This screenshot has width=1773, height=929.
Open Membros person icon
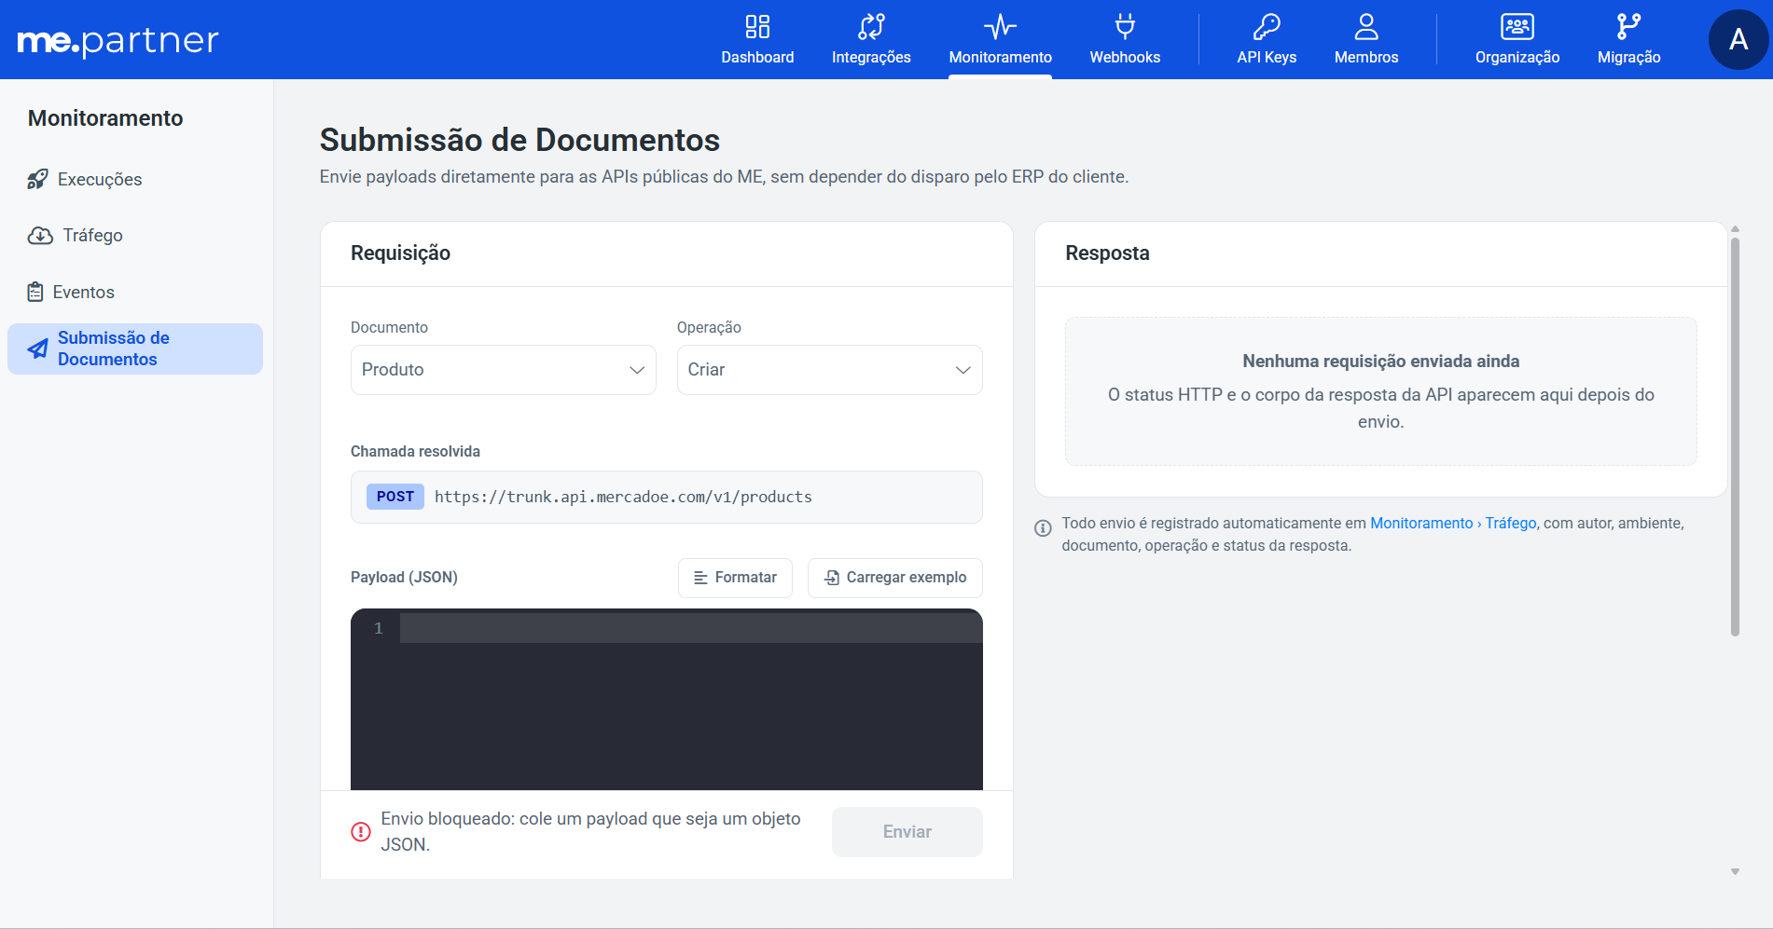pos(1366,26)
